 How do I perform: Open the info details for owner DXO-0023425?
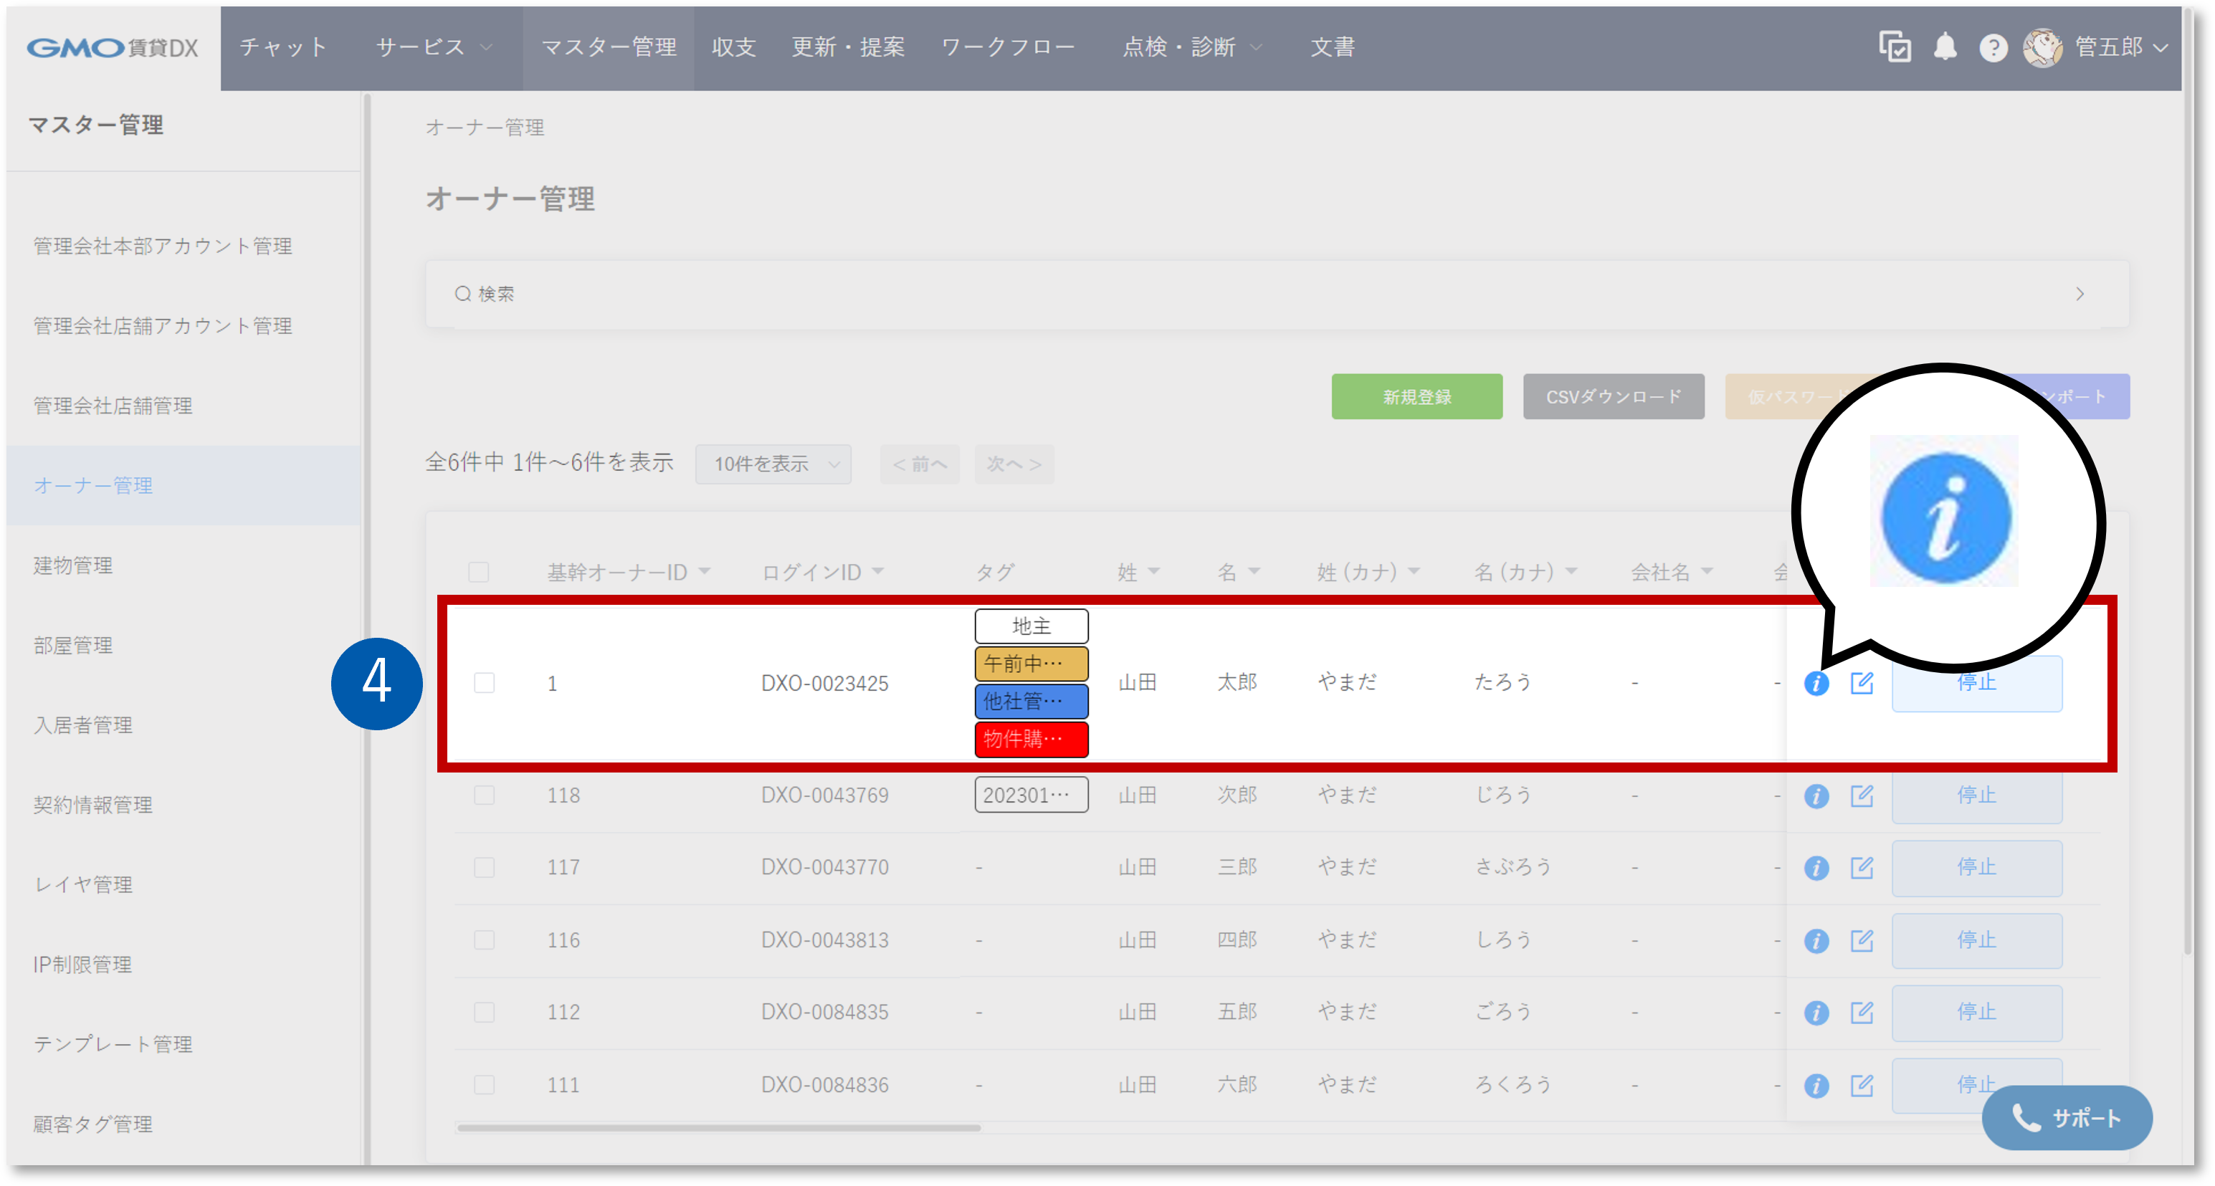1817,683
